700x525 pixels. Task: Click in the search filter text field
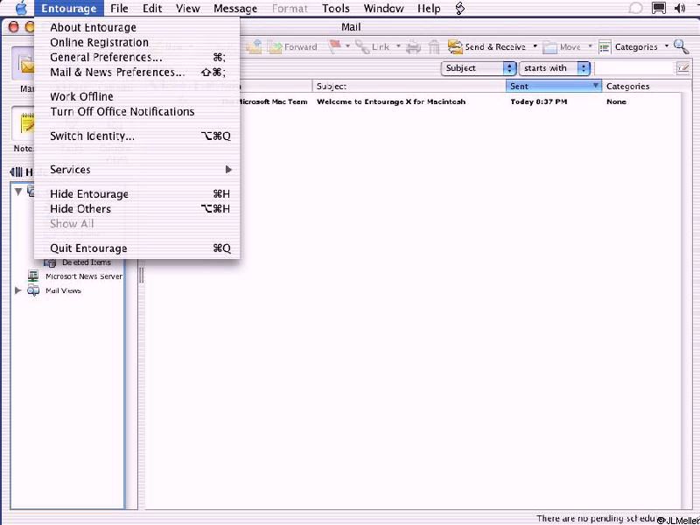[x=635, y=68]
